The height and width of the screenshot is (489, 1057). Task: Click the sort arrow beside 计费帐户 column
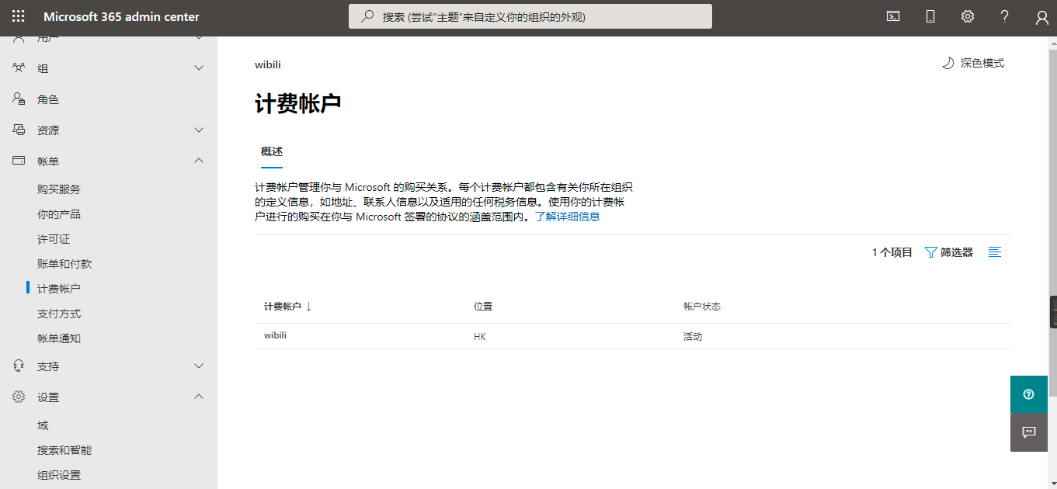coord(309,307)
